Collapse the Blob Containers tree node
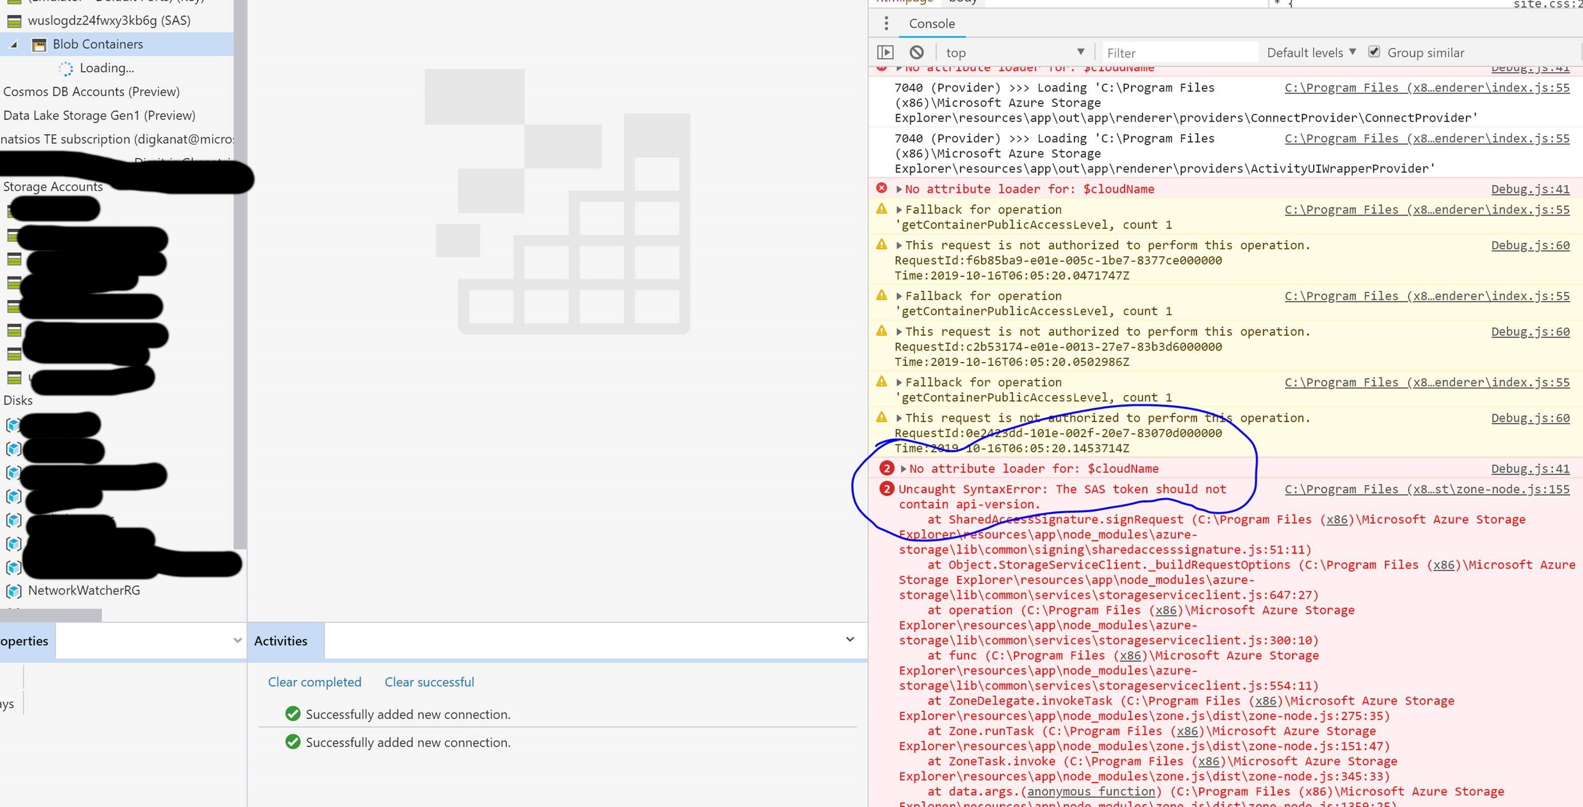The width and height of the screenshot is (1583, 807). coord(14,44)
